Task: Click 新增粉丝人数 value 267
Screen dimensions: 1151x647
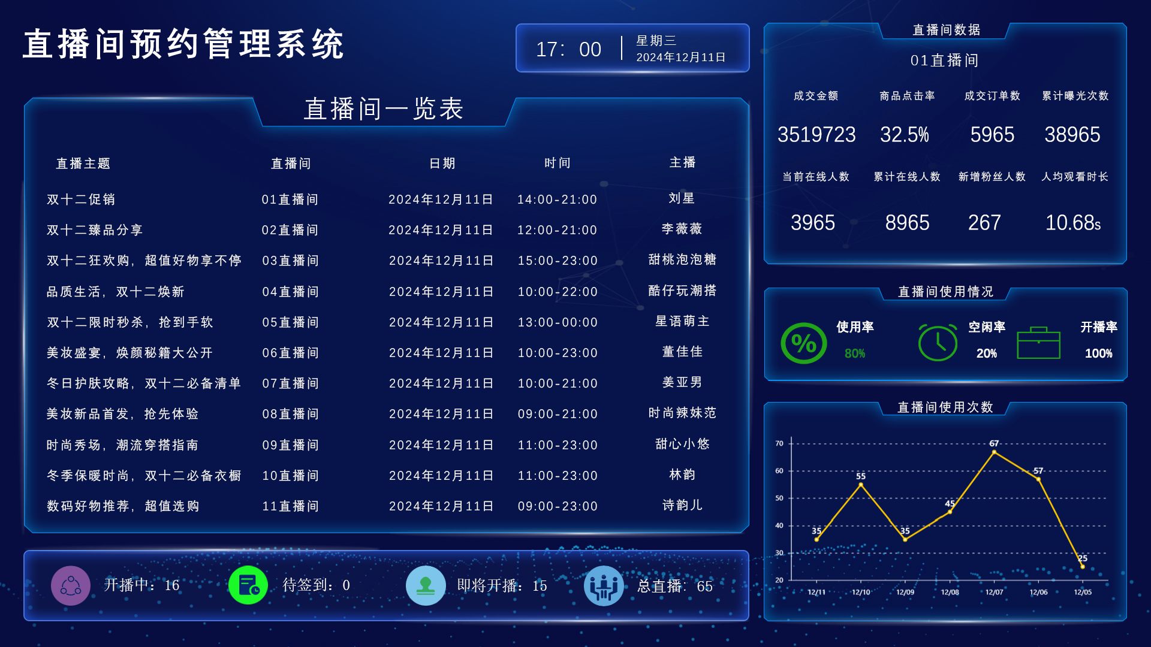Action: (x=984, y=223)
